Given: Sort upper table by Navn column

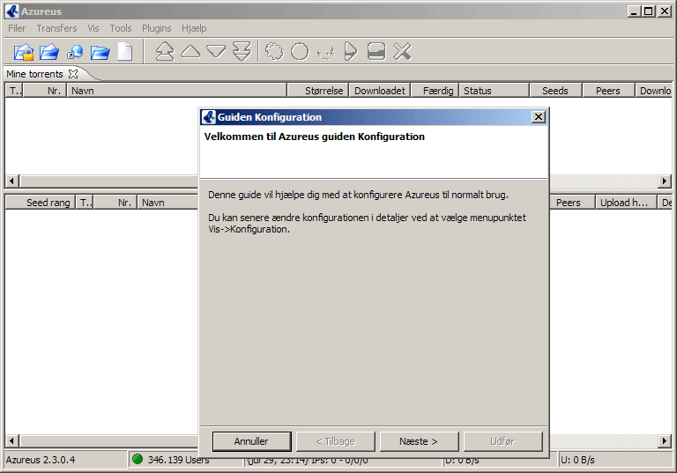Looking at the screenshot, I should tap(176, 91).
